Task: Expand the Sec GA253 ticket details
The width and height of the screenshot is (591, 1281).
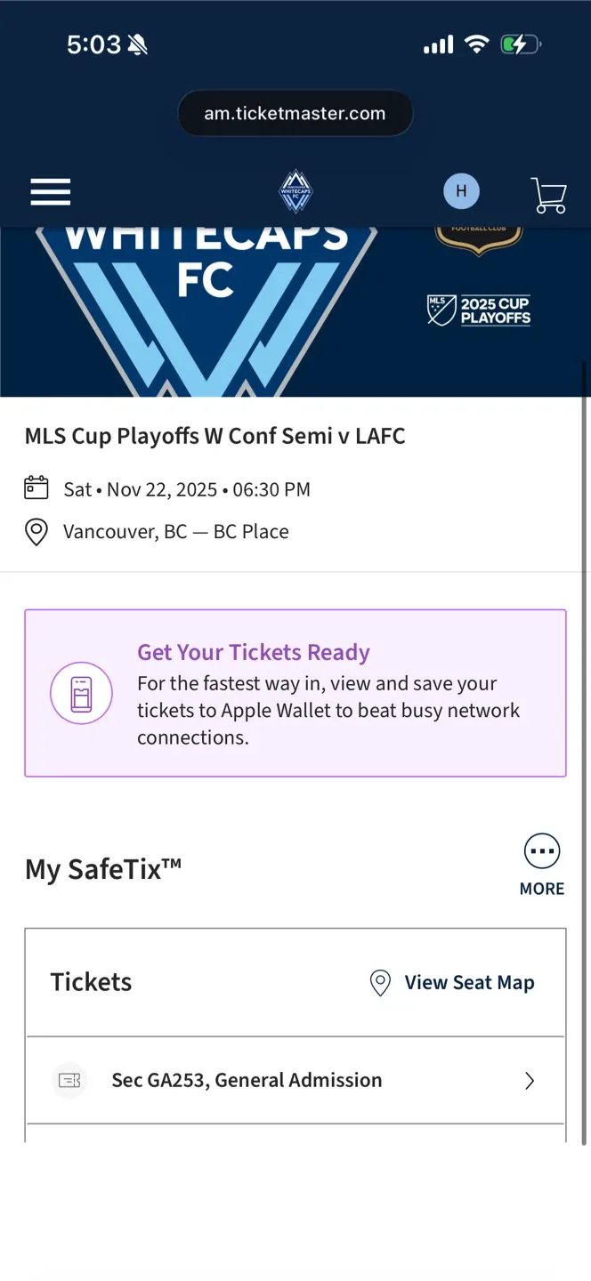Action: tap(530, 1080)
